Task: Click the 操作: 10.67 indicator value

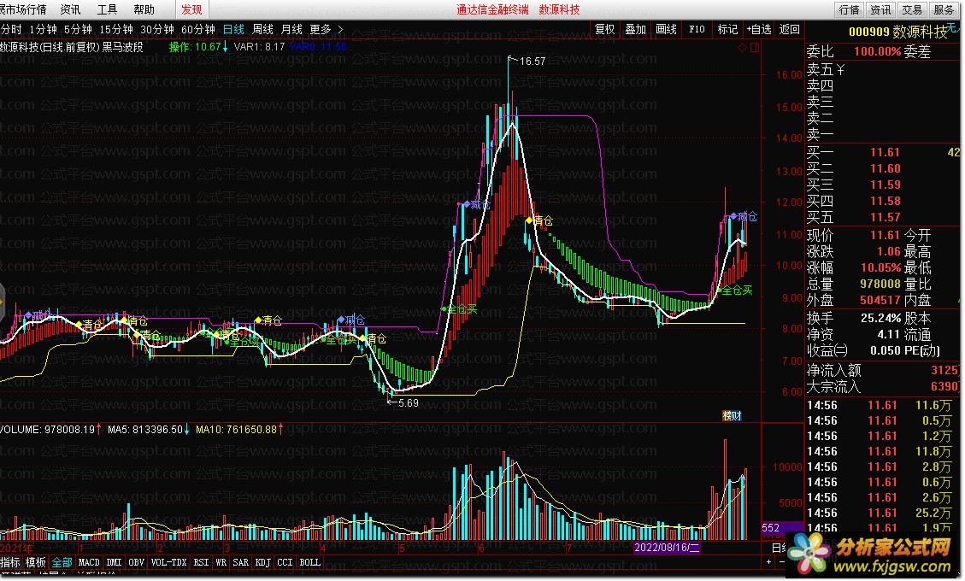Action: pos(197,47)
